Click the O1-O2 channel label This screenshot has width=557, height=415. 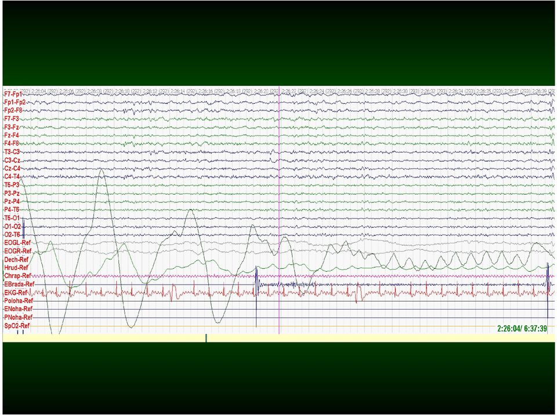coord(12,227)
